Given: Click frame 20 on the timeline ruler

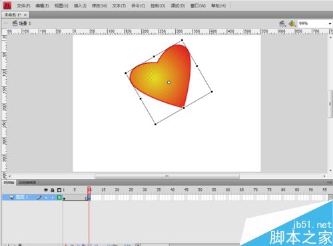Looking at the screenshot, I should click(117, 189).
